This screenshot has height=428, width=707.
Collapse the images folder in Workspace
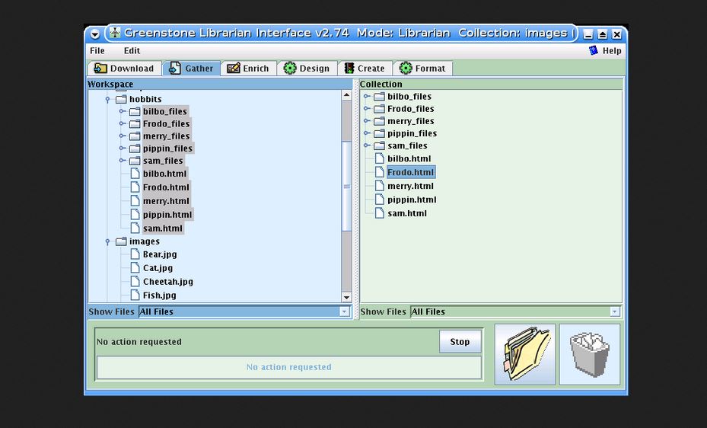[x=108, y=241]
